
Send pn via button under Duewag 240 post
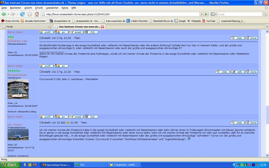(61, 66)
